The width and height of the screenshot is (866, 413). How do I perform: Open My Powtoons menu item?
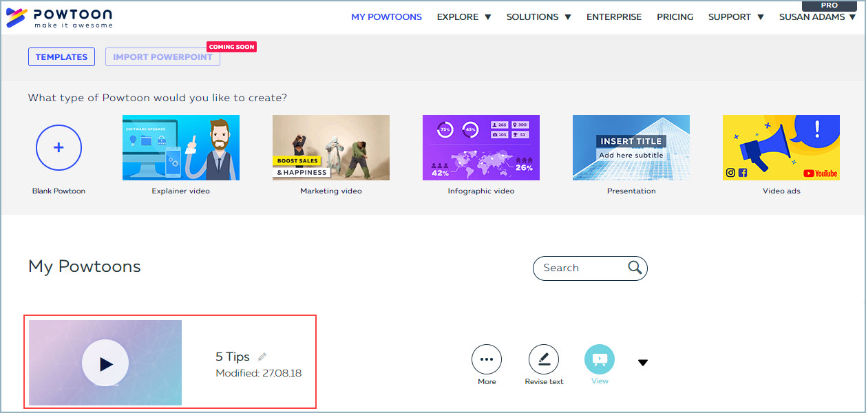pyautogui.click(x=386, y=17)
